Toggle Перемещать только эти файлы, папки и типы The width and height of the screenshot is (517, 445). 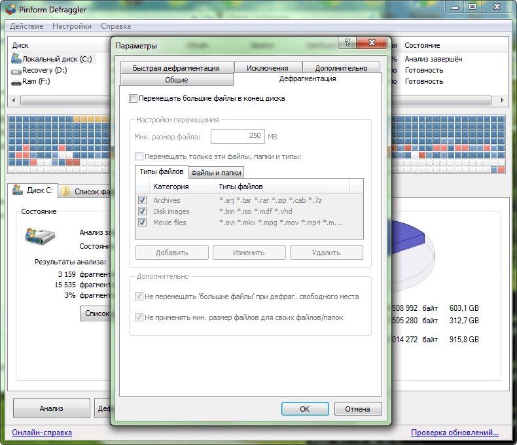coord(139,156)
